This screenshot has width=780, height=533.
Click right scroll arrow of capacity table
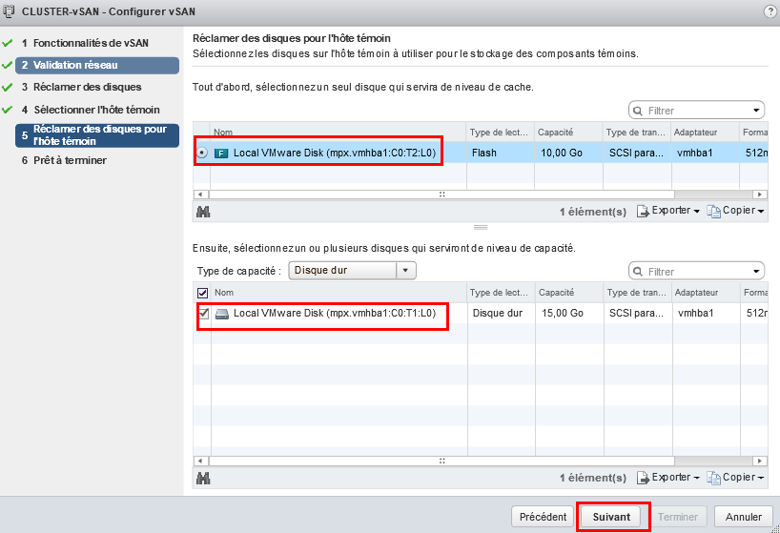point(760,461)
